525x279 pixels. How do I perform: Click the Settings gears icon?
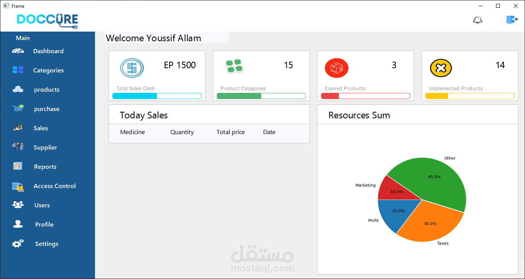click(x=18, y=244)
